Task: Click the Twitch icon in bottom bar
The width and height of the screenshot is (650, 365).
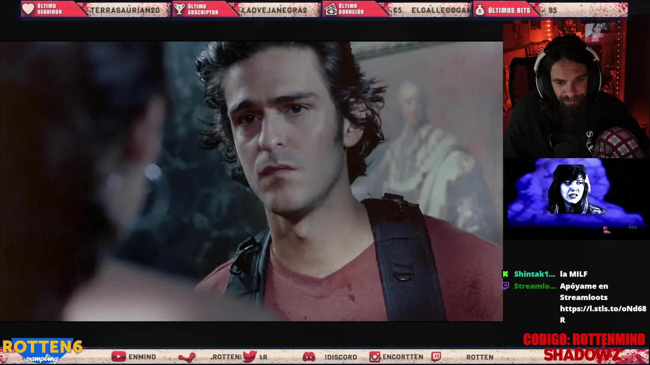Action: [x=436, y=357]
